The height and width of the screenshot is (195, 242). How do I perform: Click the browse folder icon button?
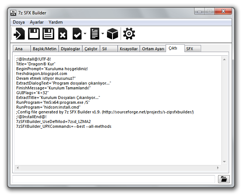point(224,179)
